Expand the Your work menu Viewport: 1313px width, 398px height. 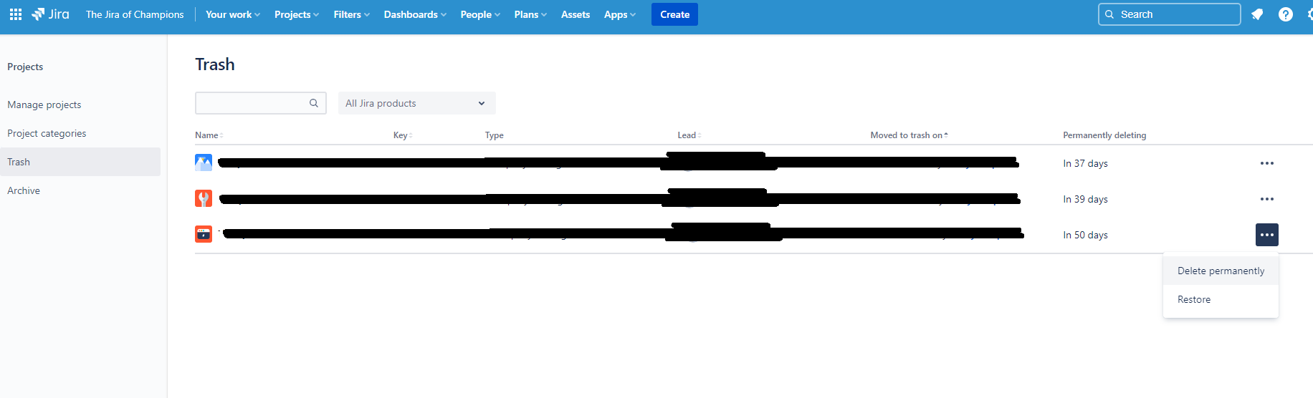click(233, 14)
